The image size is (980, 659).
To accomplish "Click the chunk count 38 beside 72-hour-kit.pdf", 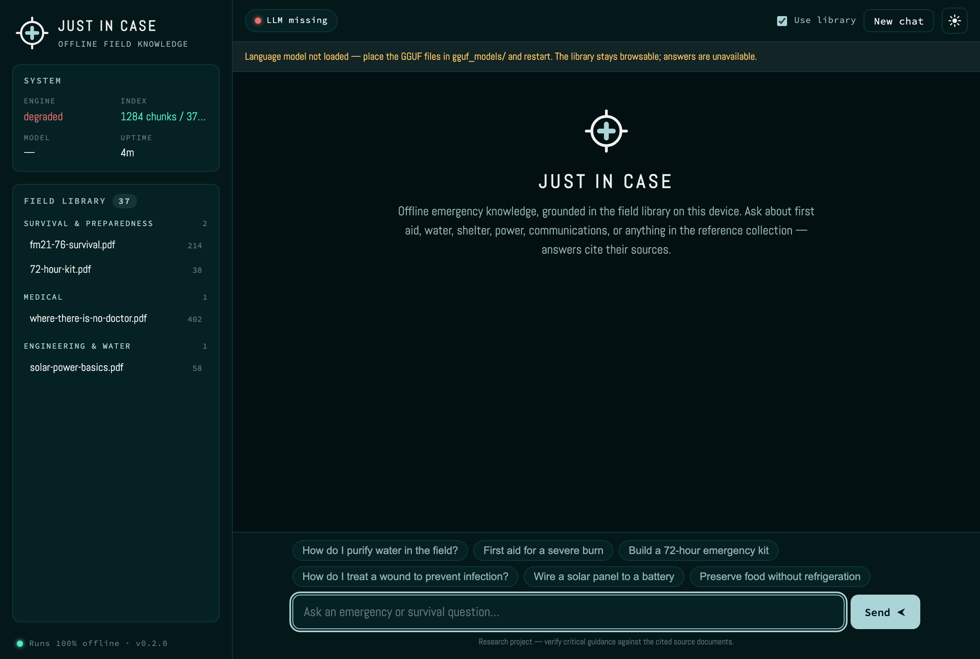I will pos(197,270).
